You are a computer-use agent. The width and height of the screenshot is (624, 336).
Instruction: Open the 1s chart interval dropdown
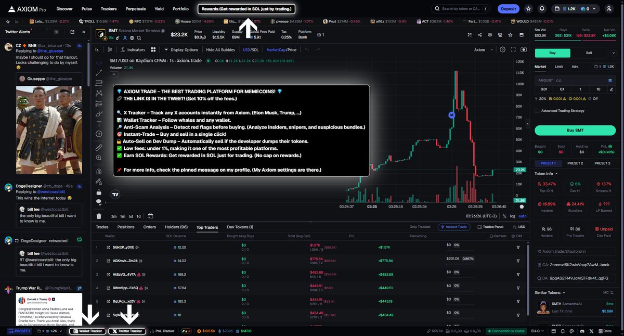(97, 50)
